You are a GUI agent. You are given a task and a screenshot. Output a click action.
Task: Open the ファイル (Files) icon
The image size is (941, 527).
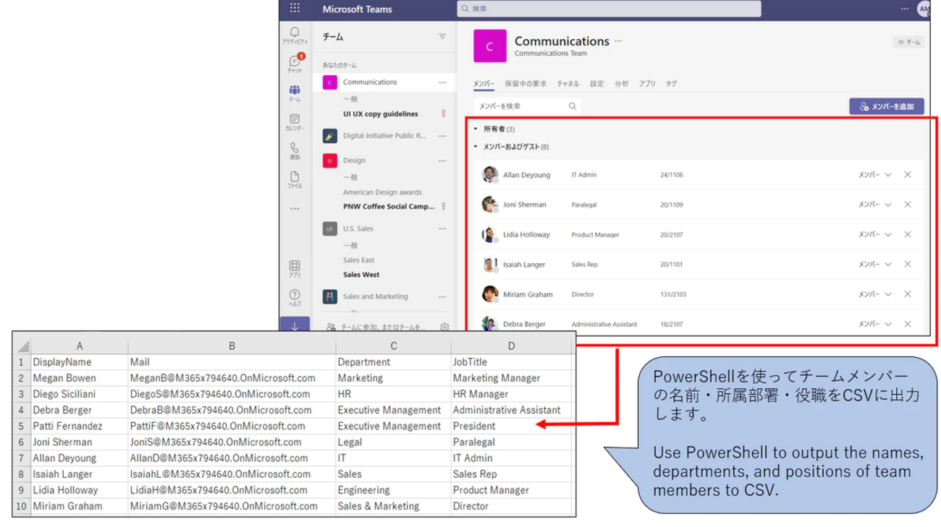tap(295, 176)
